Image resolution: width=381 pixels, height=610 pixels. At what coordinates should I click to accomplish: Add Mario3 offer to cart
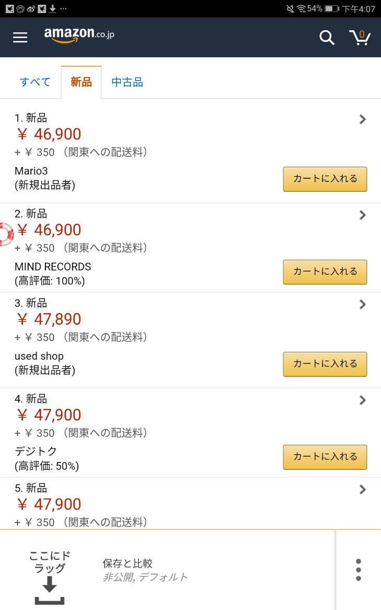pyautogui.click(x=325, y=179)
